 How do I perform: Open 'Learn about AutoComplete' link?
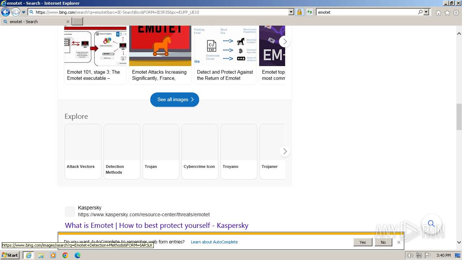coord(214,242)
